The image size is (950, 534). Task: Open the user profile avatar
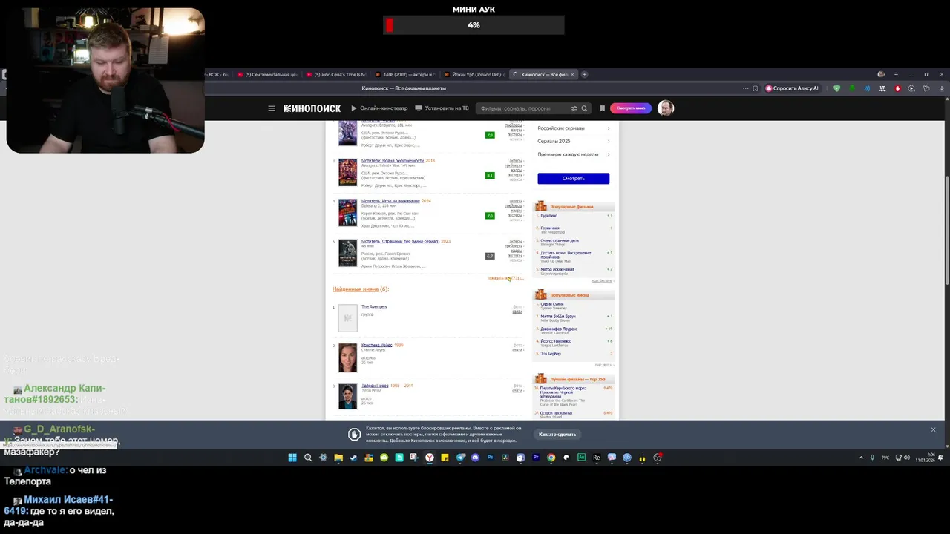tap(666, 108)
